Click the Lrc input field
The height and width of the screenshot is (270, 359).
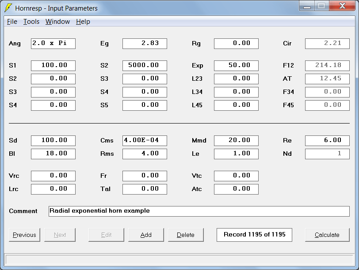(x=53, y=189)
